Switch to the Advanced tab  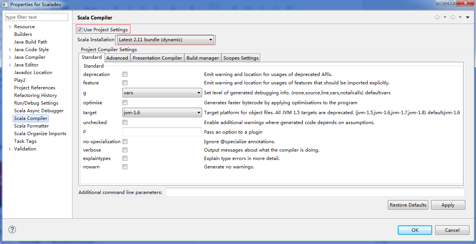pos(117,58)
